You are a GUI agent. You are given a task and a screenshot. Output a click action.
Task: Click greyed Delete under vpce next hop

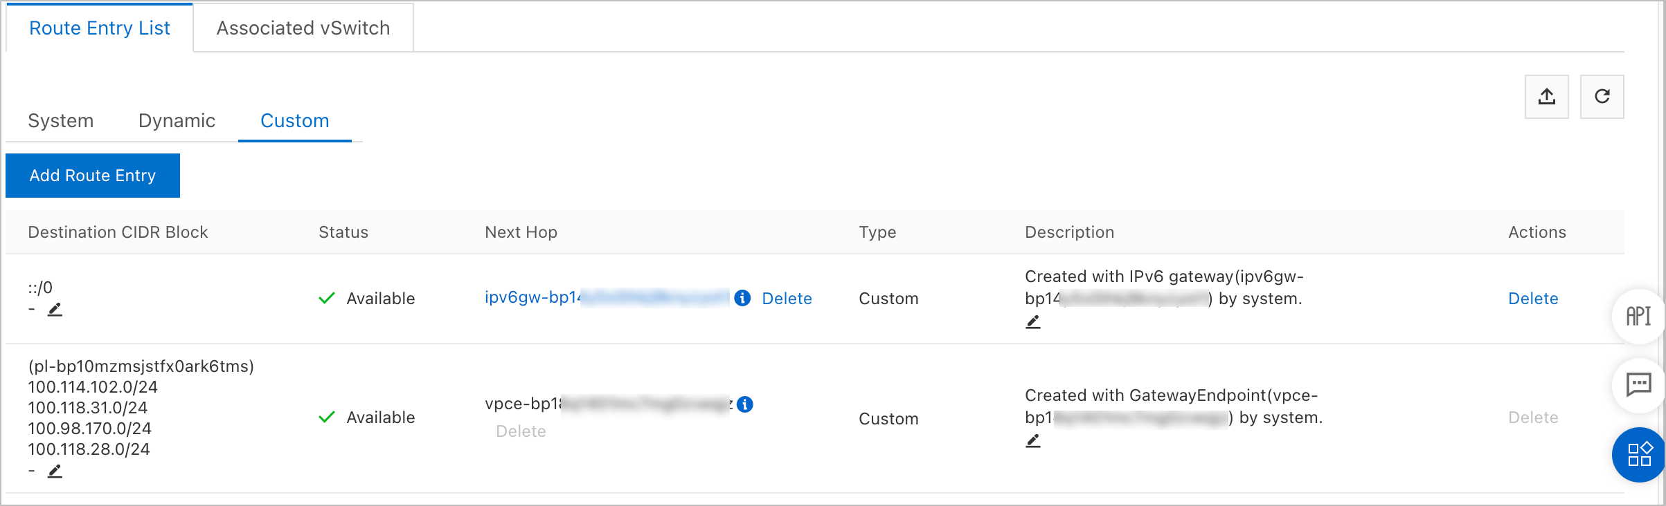coord(521,431)
